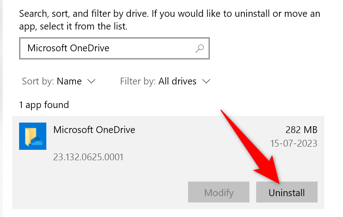Click the 282 MB size label
This screenshot has height=217, width=343.
tap(301, 130)
